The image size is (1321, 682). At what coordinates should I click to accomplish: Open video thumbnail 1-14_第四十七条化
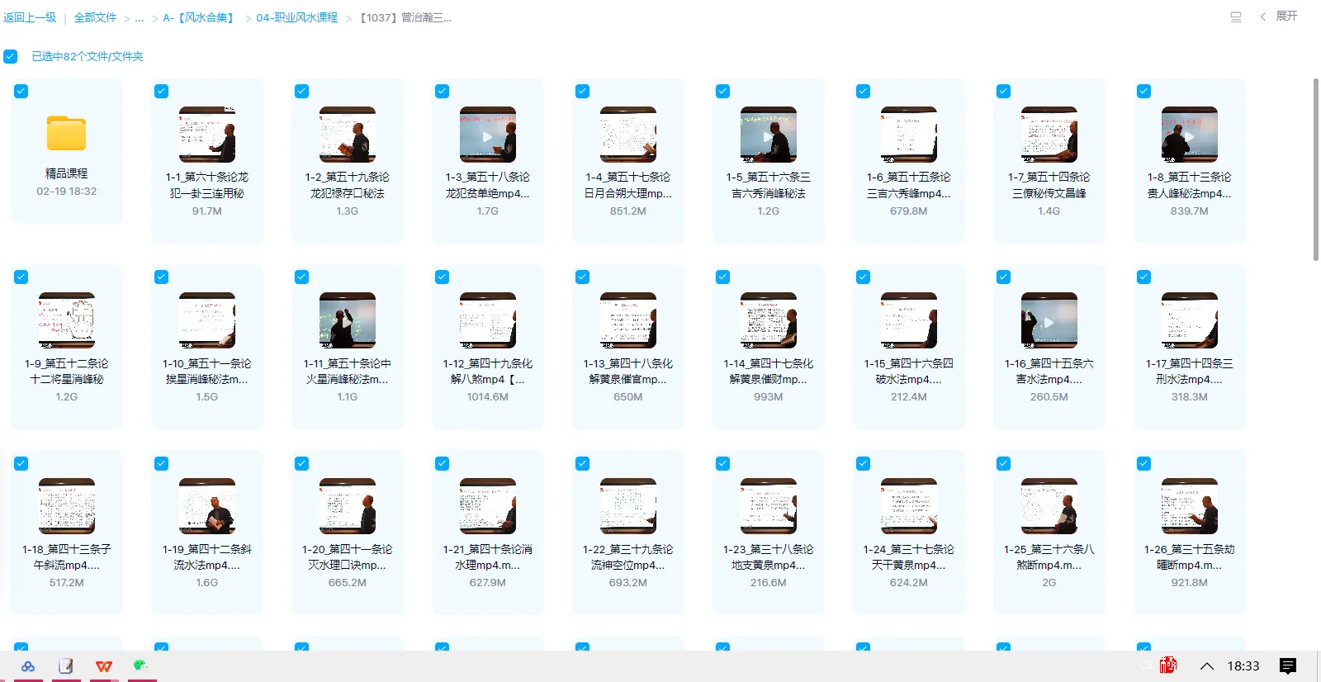click(x=769, y=320)
